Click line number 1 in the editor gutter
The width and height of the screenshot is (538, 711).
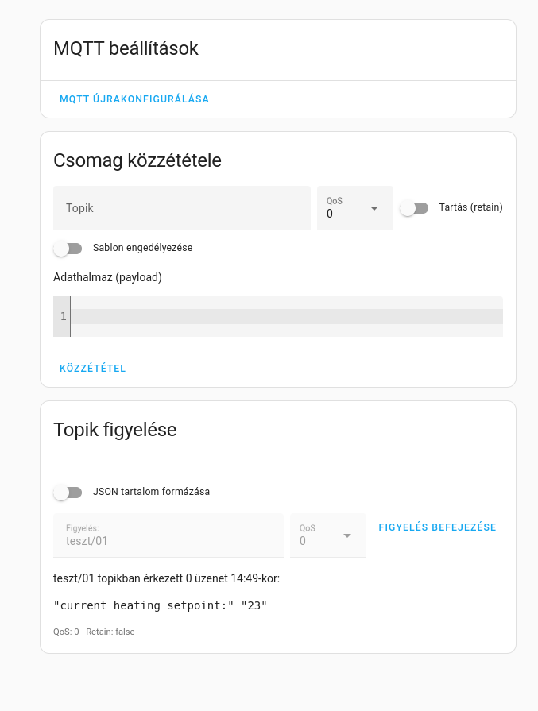tap(63, 316)
